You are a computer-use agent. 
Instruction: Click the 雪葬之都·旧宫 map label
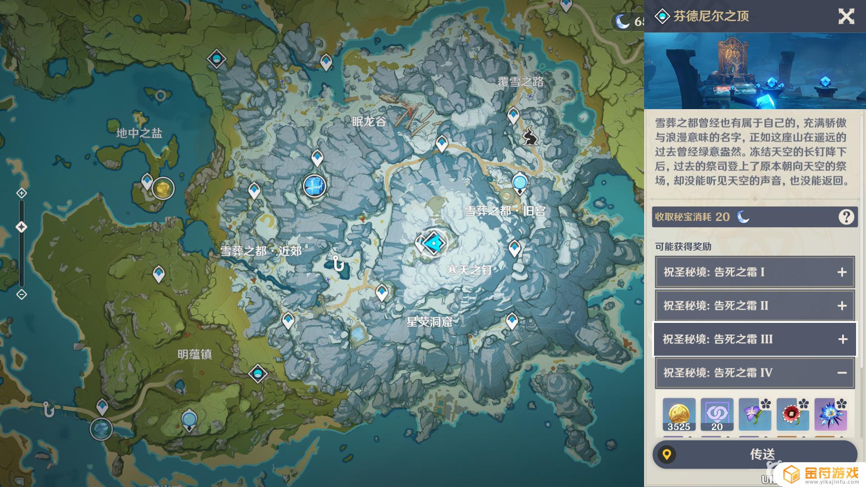tap(505, 211)
